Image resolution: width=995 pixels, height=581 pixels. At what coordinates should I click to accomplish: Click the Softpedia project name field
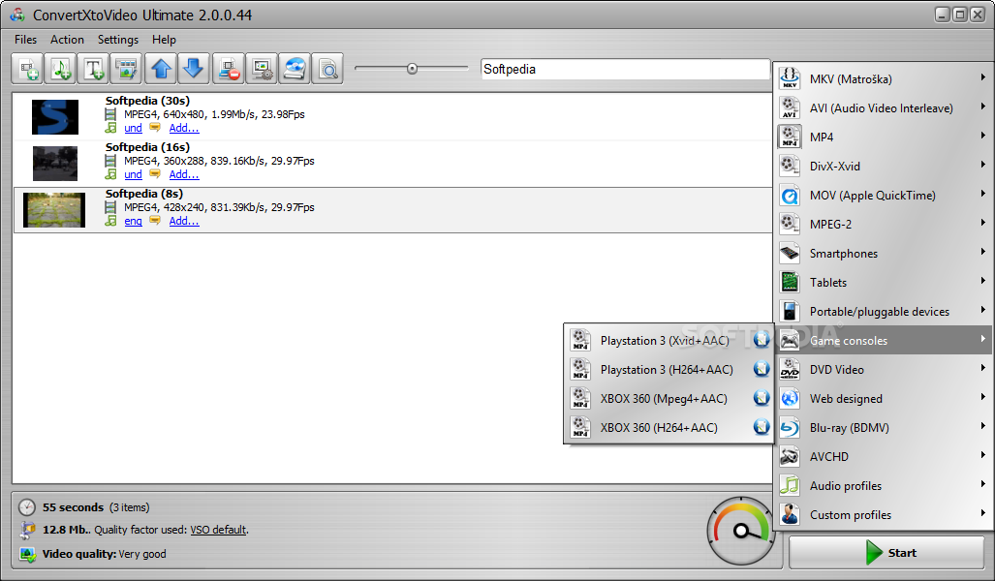click(x=625, y=69)
